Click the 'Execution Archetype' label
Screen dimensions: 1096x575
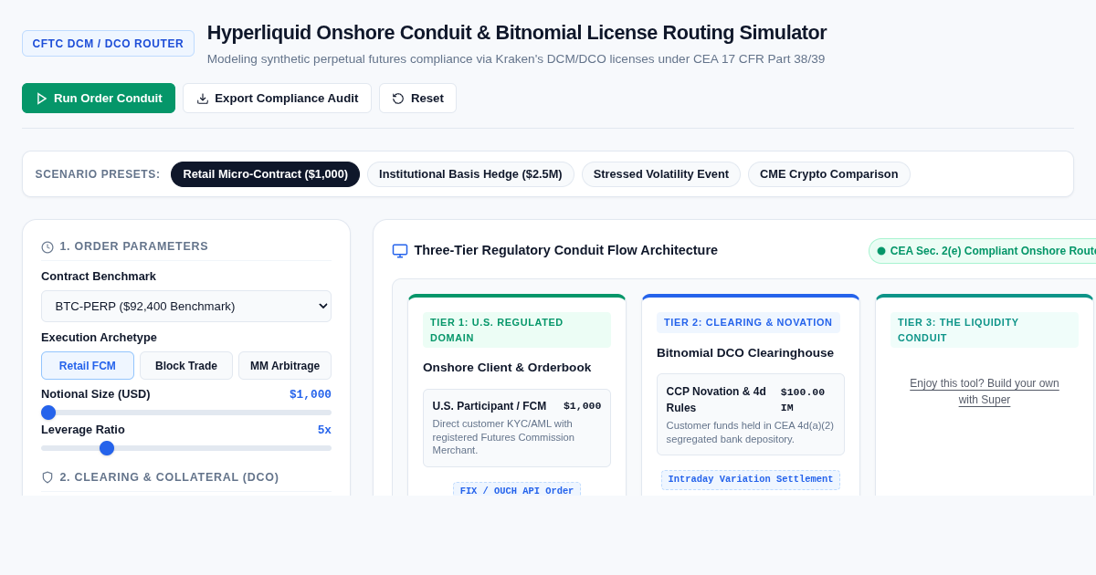(99, 337)
